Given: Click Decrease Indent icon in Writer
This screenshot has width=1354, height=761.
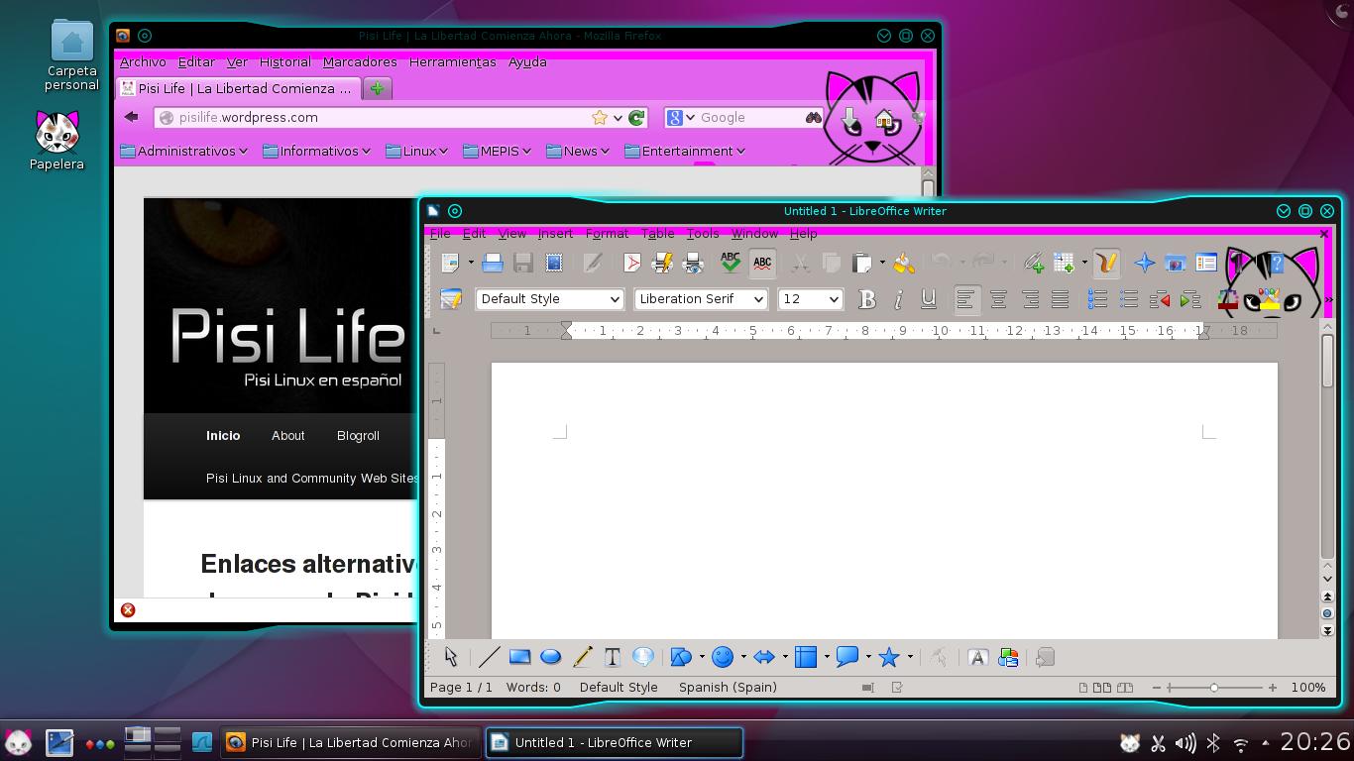Looking at the screenshot, I should coord(1160,299).
